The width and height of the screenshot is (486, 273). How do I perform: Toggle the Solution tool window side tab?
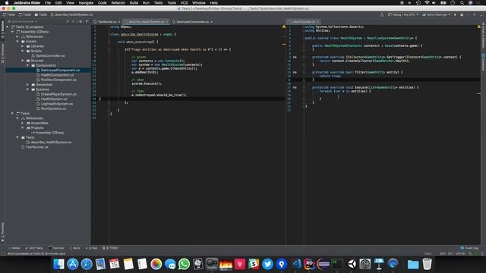pos(2,30)
